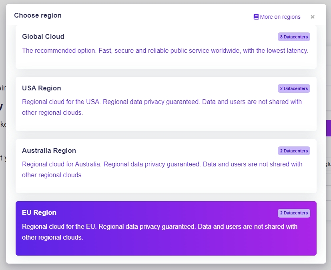Select the USA Region heading
The width and height of the screenshot is (331, 270).
[x=42, y=88]
